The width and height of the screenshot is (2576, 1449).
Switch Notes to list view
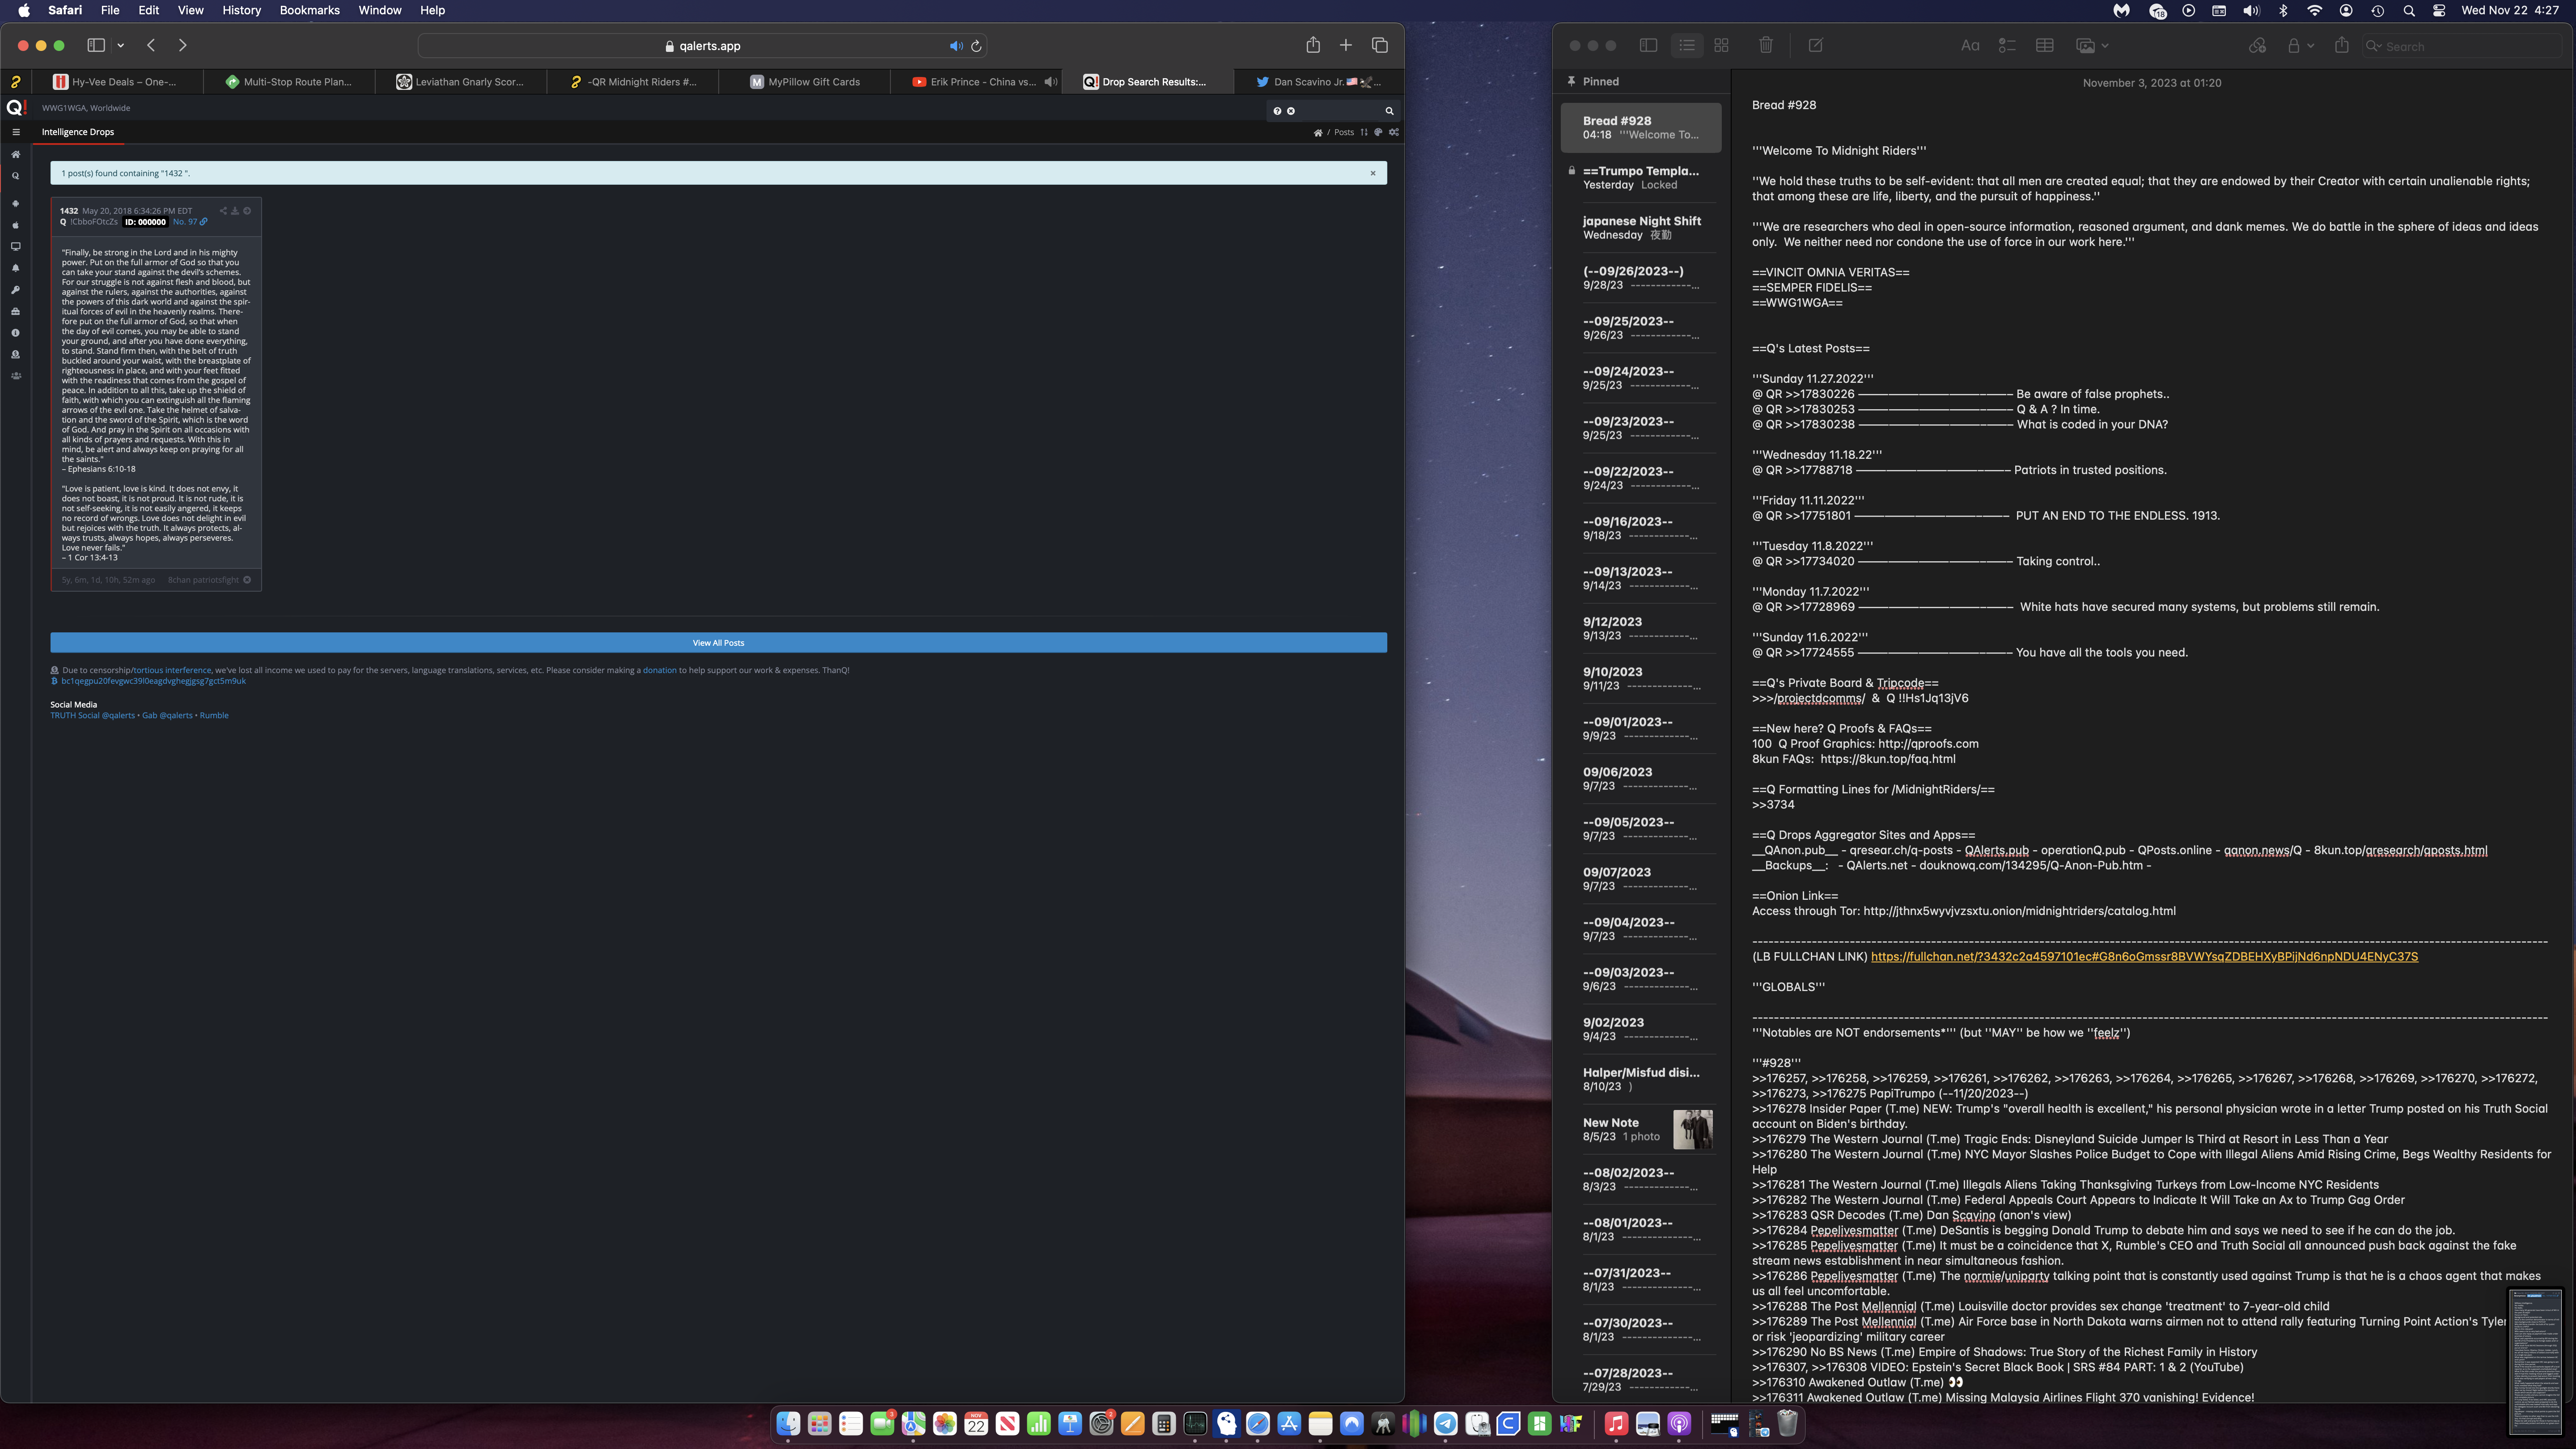(1687, 45)
